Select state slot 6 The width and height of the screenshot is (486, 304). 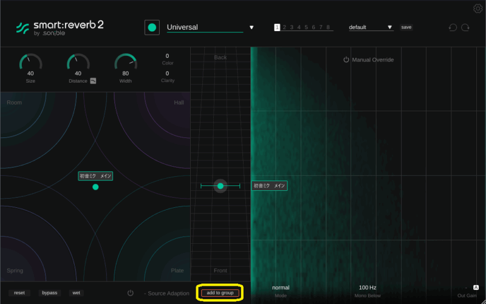pos(313,27)
